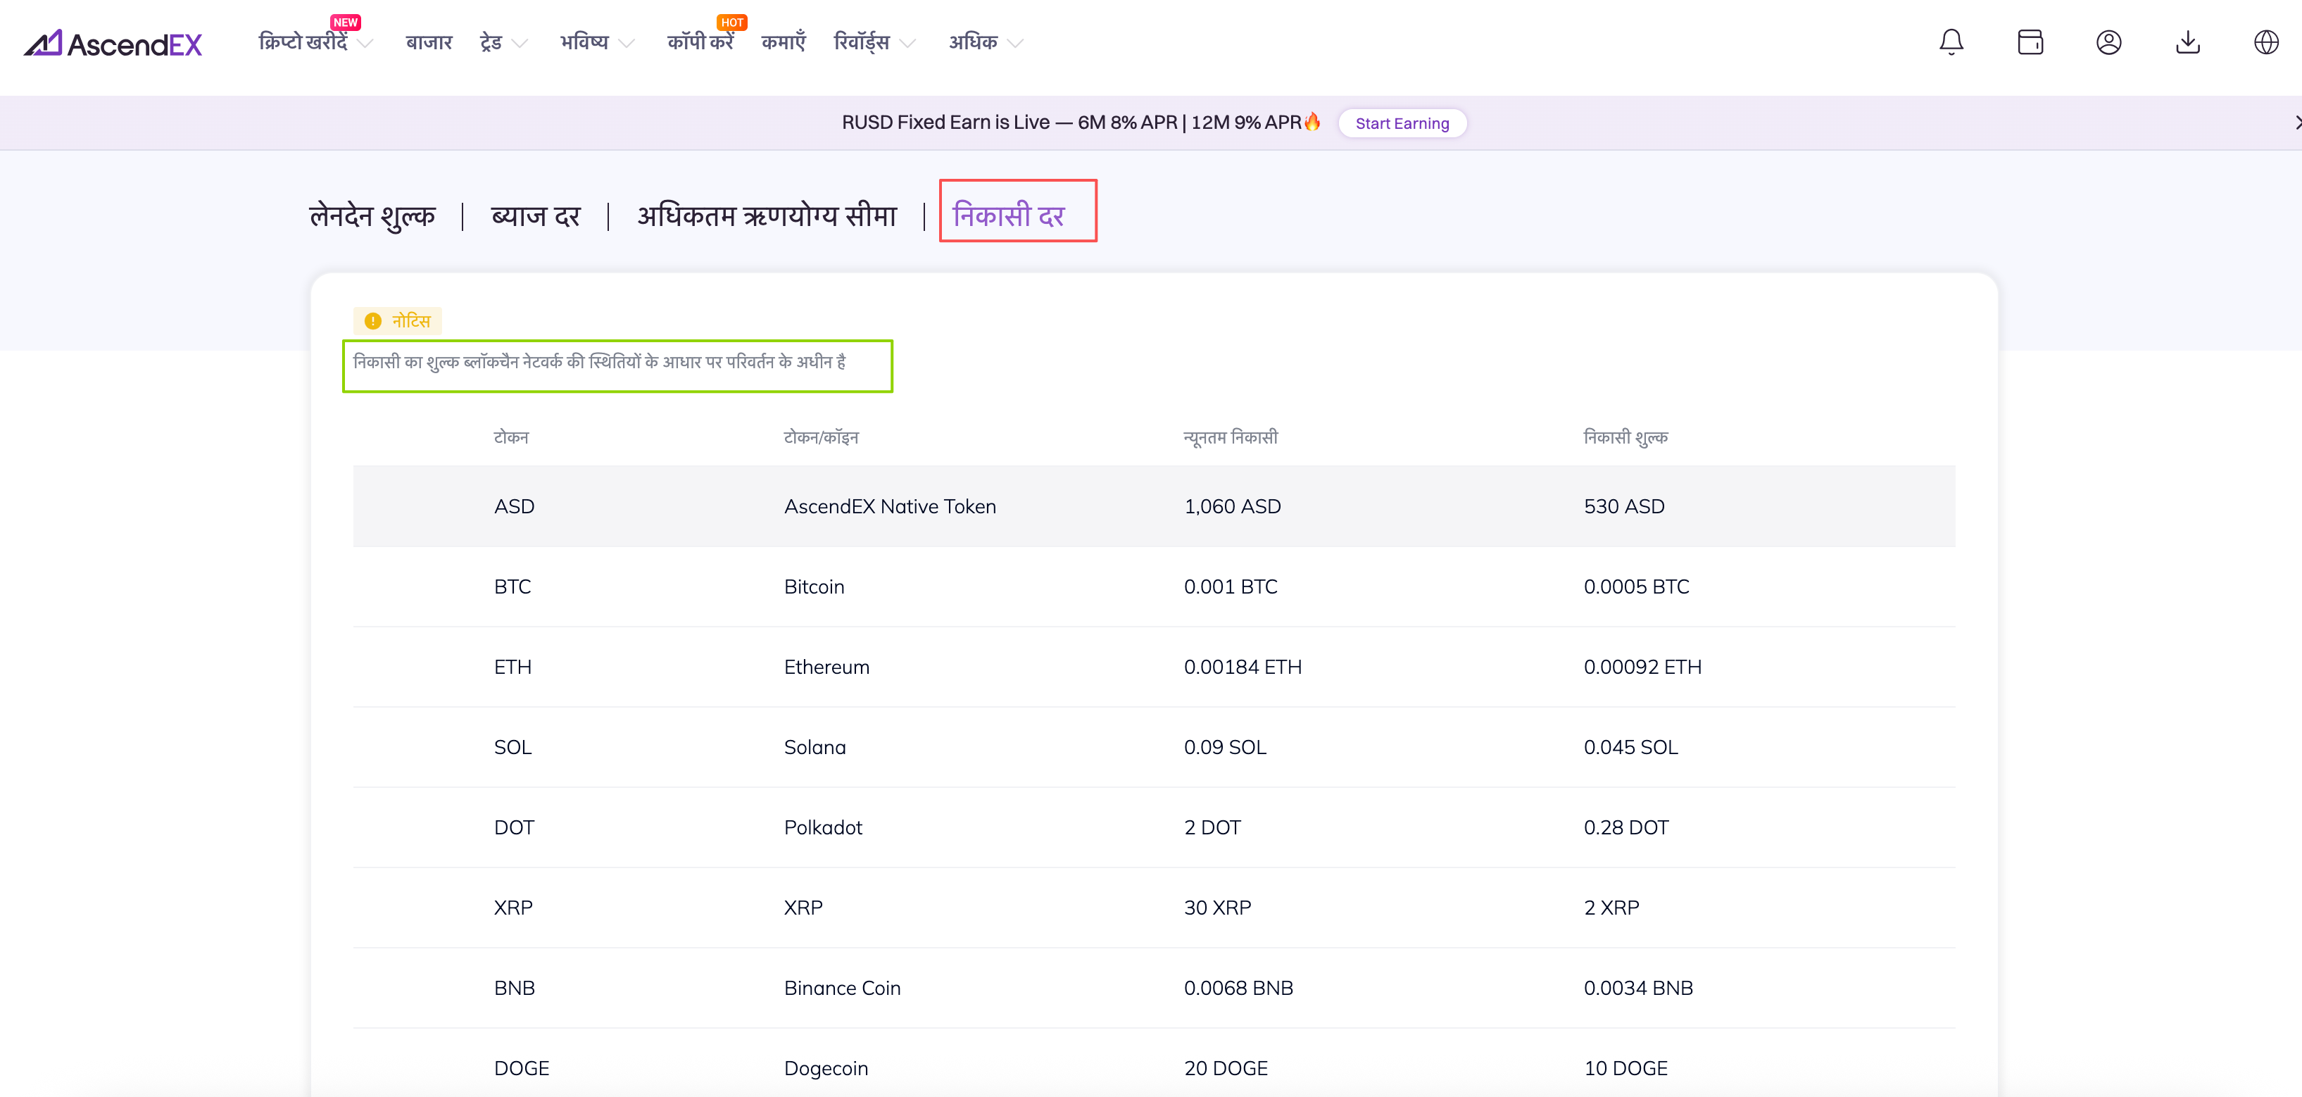Image resolution: width=2302 pixels, height=1097 pixels.
Task: Open the globe language selector icon
Action: coord(2265,42)
